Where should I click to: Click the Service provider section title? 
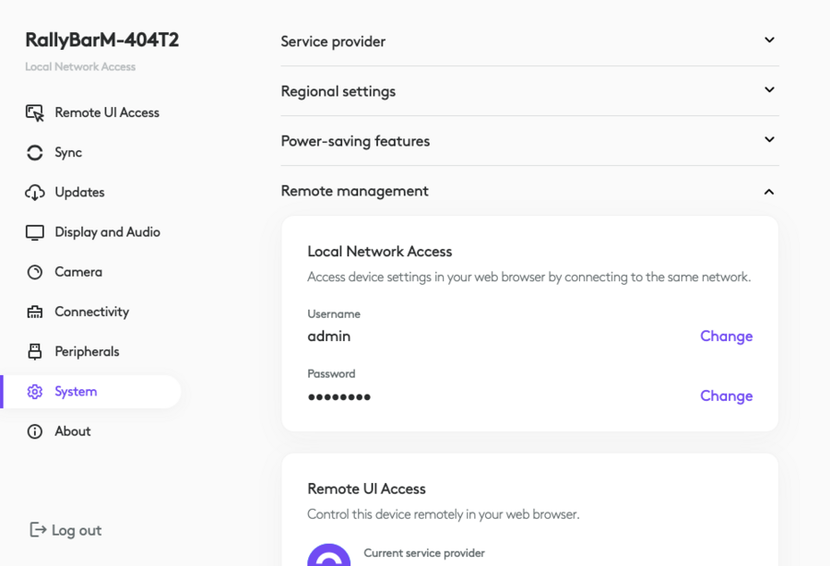[x=333, y=41]
